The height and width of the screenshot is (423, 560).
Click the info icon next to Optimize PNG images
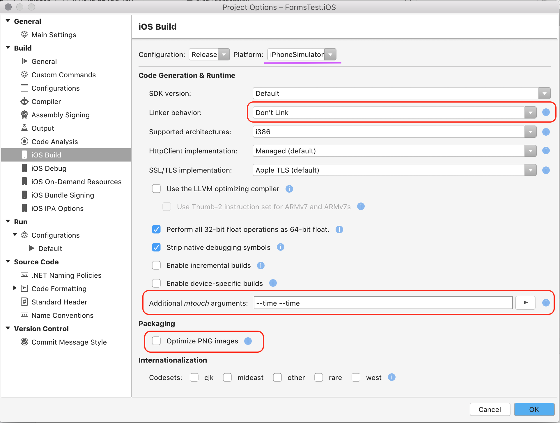click(x=248, y=341)
